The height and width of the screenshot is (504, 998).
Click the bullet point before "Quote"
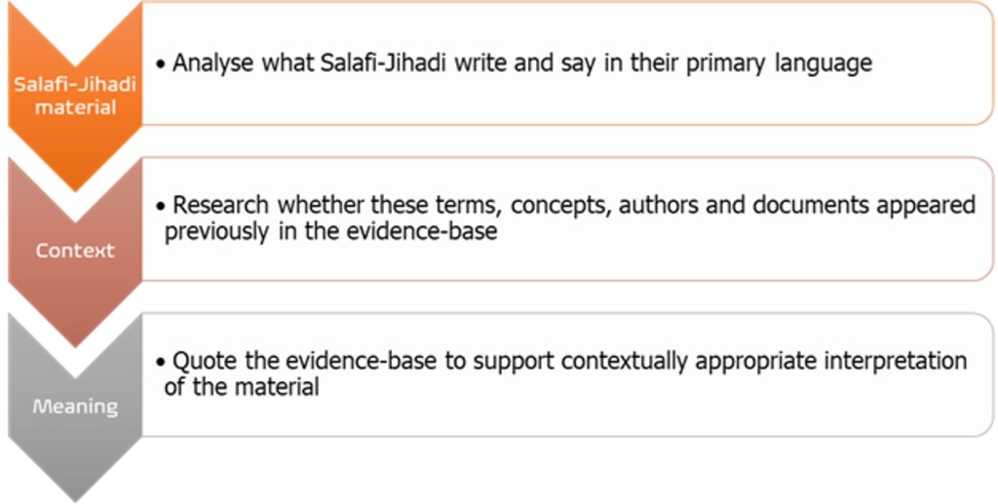(x=162, y=362)
